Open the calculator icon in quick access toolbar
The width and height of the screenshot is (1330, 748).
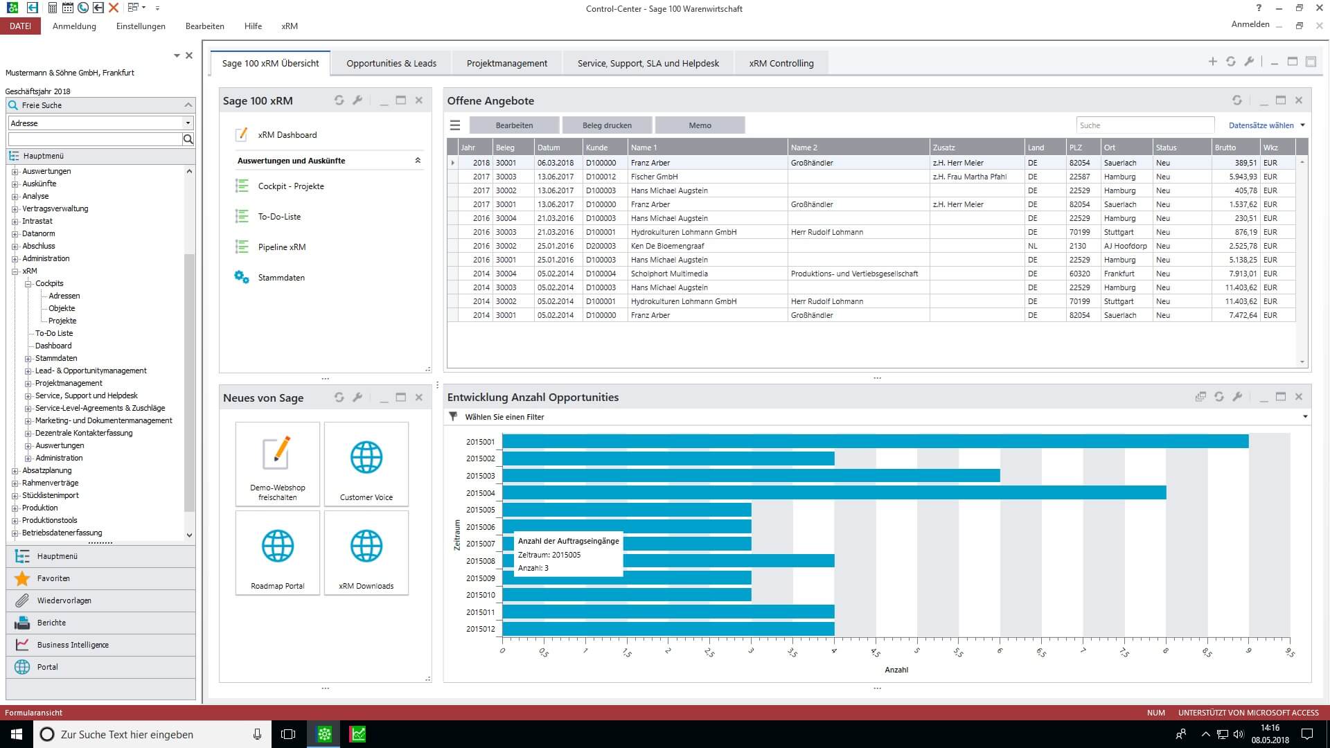[x=53, y=8]
